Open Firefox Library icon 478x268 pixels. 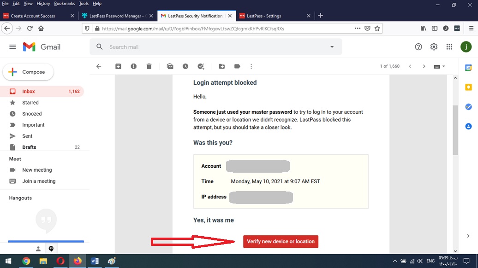424,28
